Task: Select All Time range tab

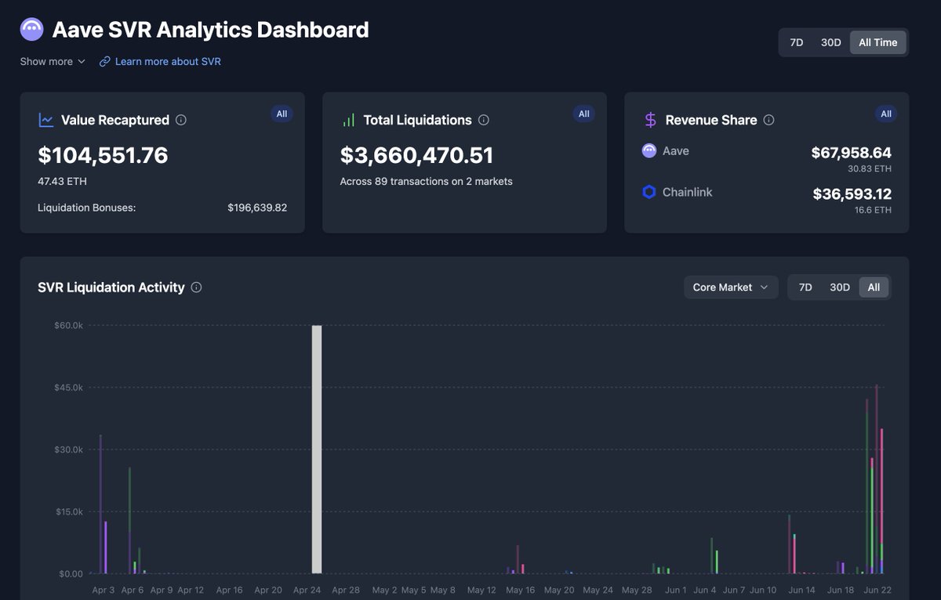Action: coord(877,42)
